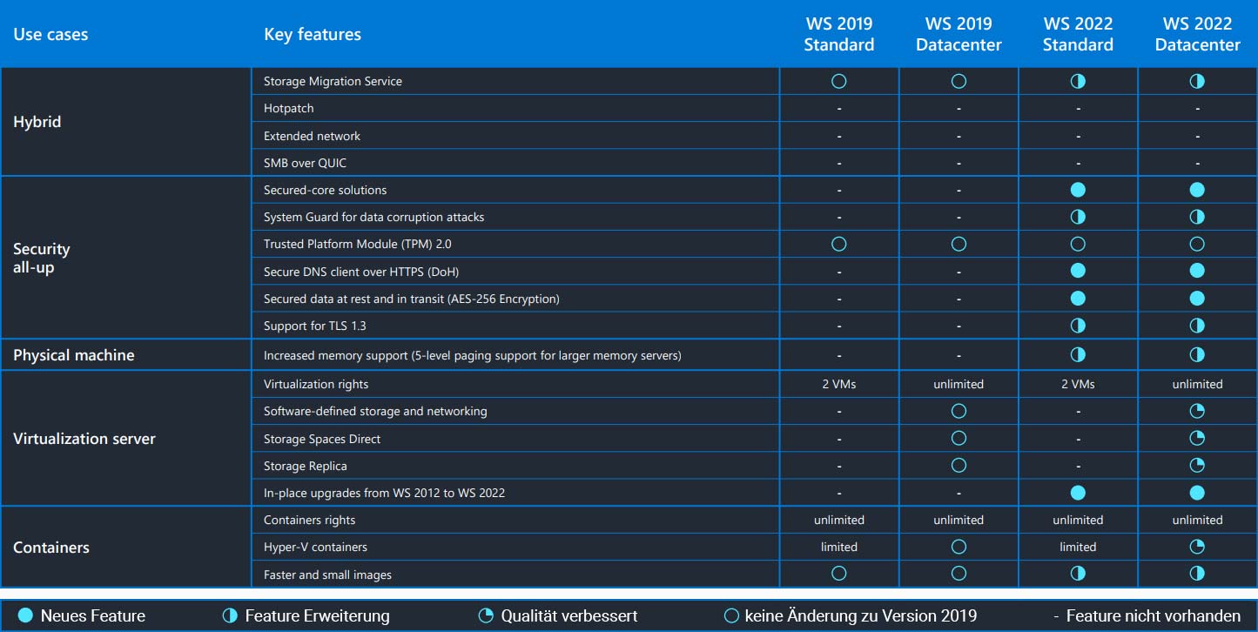Click the Qualität verbessert legend indicator
Viewport: 1258px width, 632px height.
tap(484, 615)
